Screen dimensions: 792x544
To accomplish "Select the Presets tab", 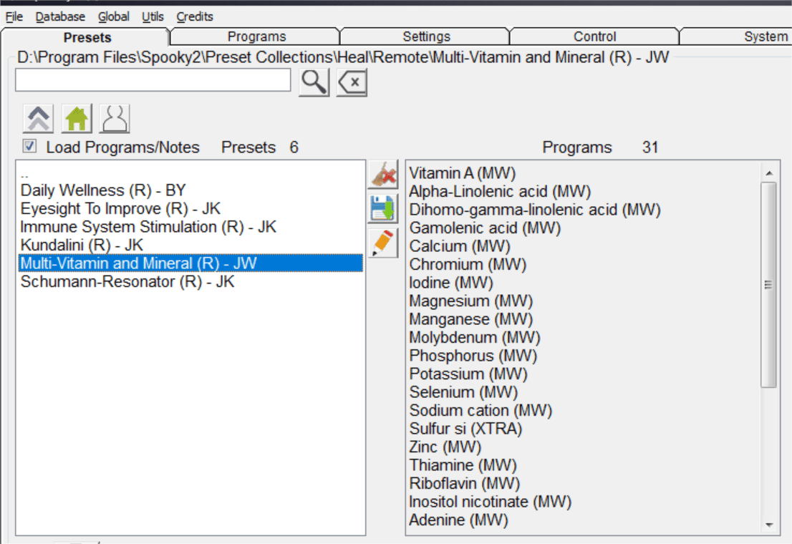I will (x=87, y=37).
